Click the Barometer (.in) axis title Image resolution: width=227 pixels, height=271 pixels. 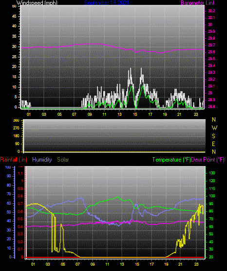[197, 2]
